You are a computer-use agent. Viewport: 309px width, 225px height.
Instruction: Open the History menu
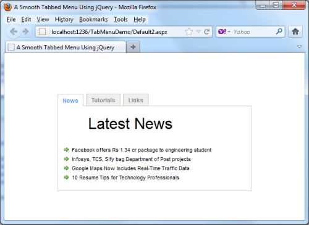coord(64,20)
